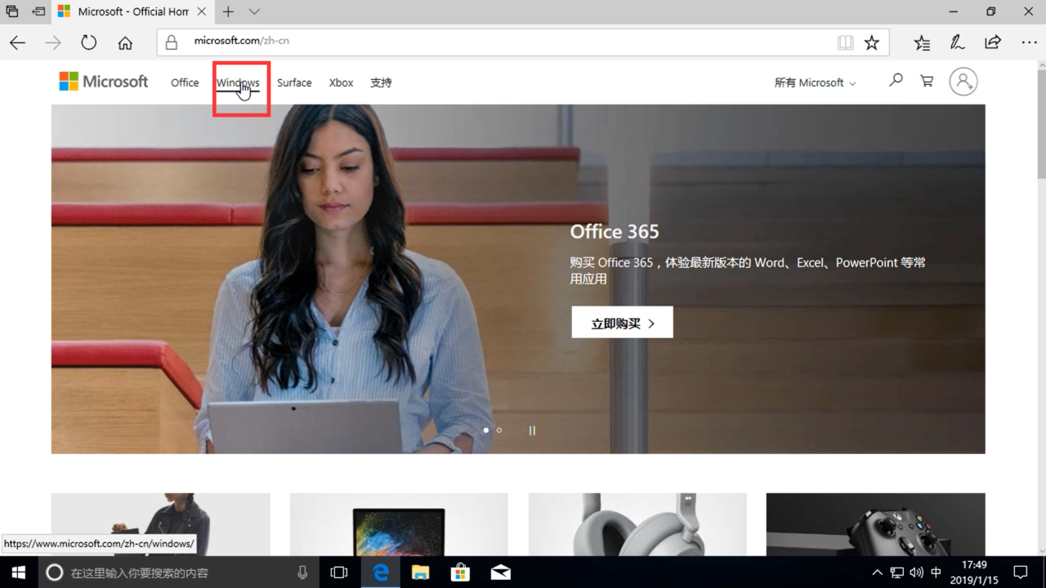Open the Xbox menu item
The image size is (1046, 588).
pyautogui.click(x=341, y=82)
